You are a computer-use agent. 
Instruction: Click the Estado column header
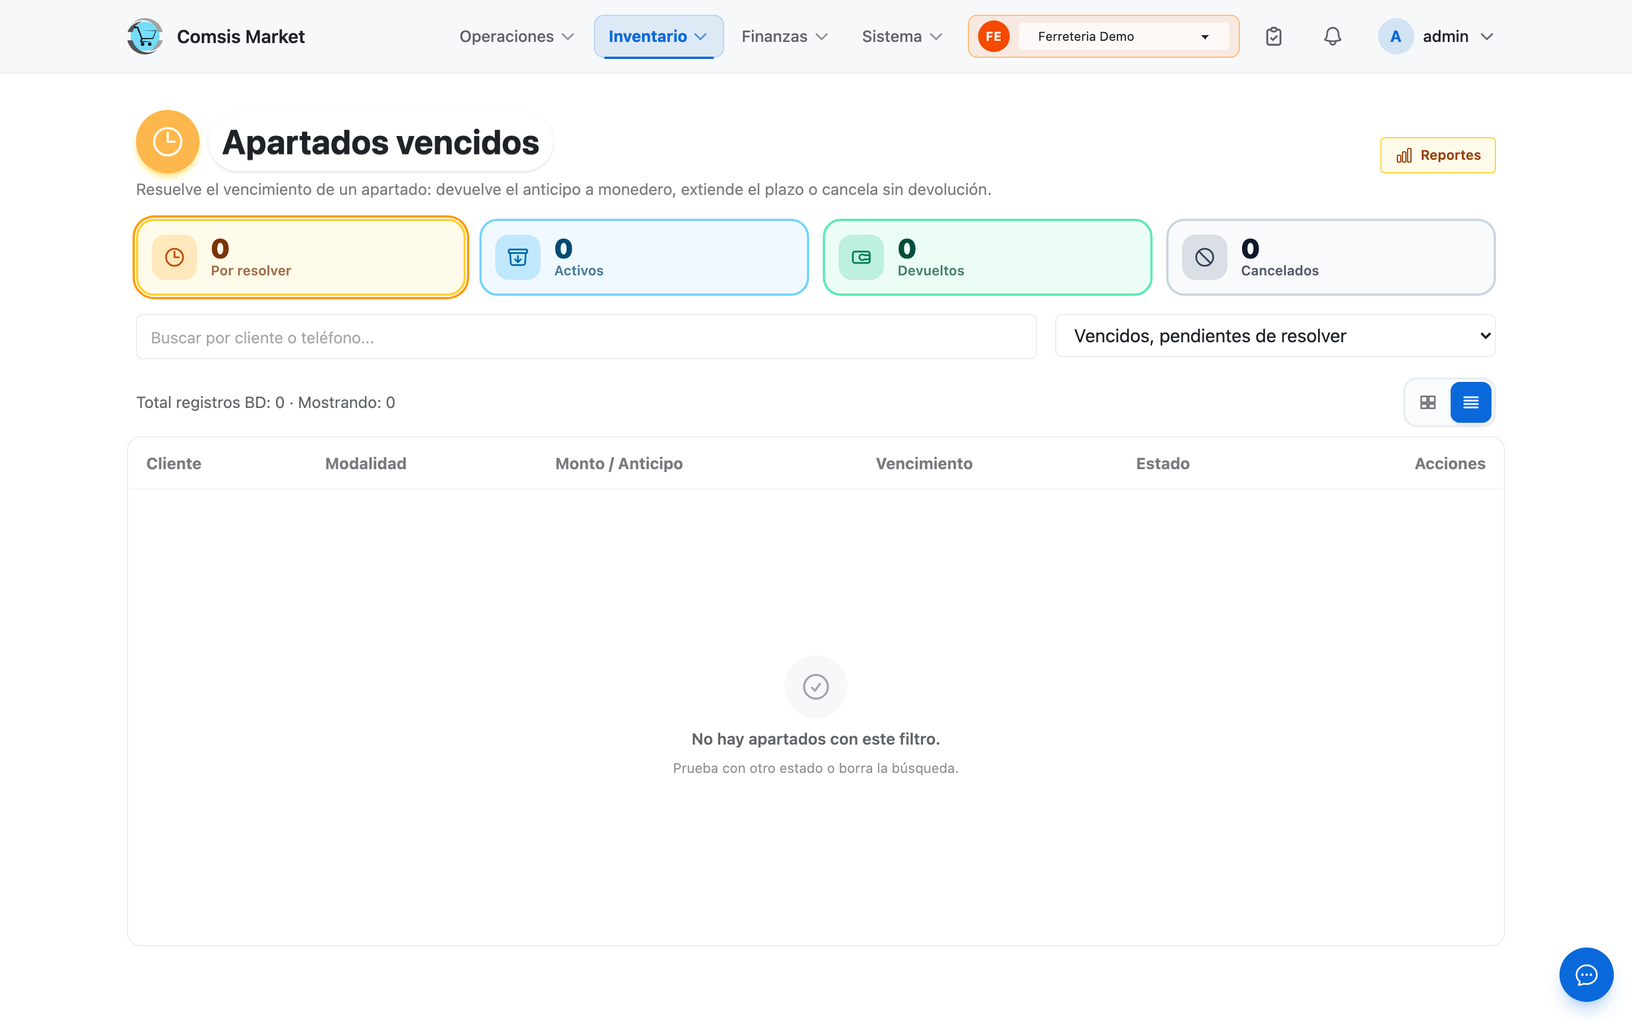(x=1163, y=464)
